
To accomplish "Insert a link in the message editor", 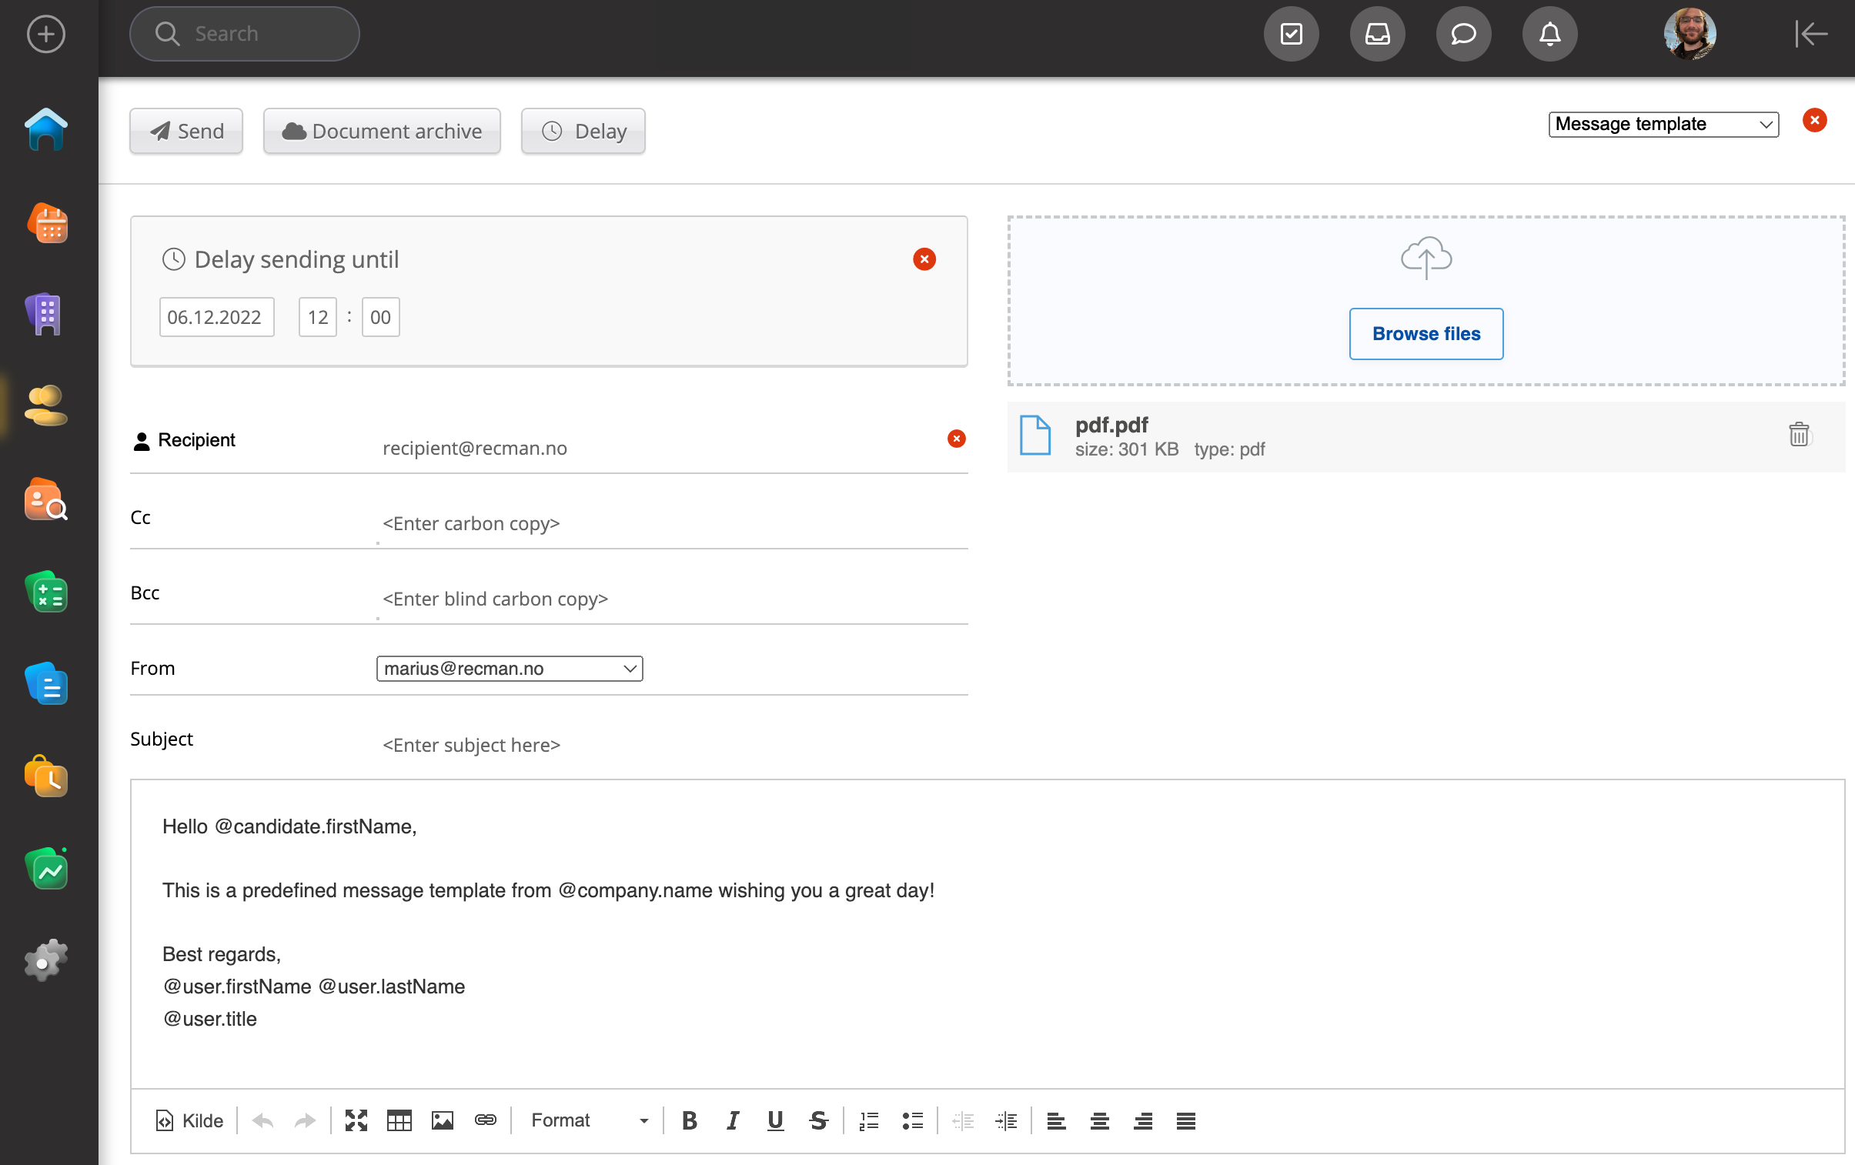I will pos(486,1120).
